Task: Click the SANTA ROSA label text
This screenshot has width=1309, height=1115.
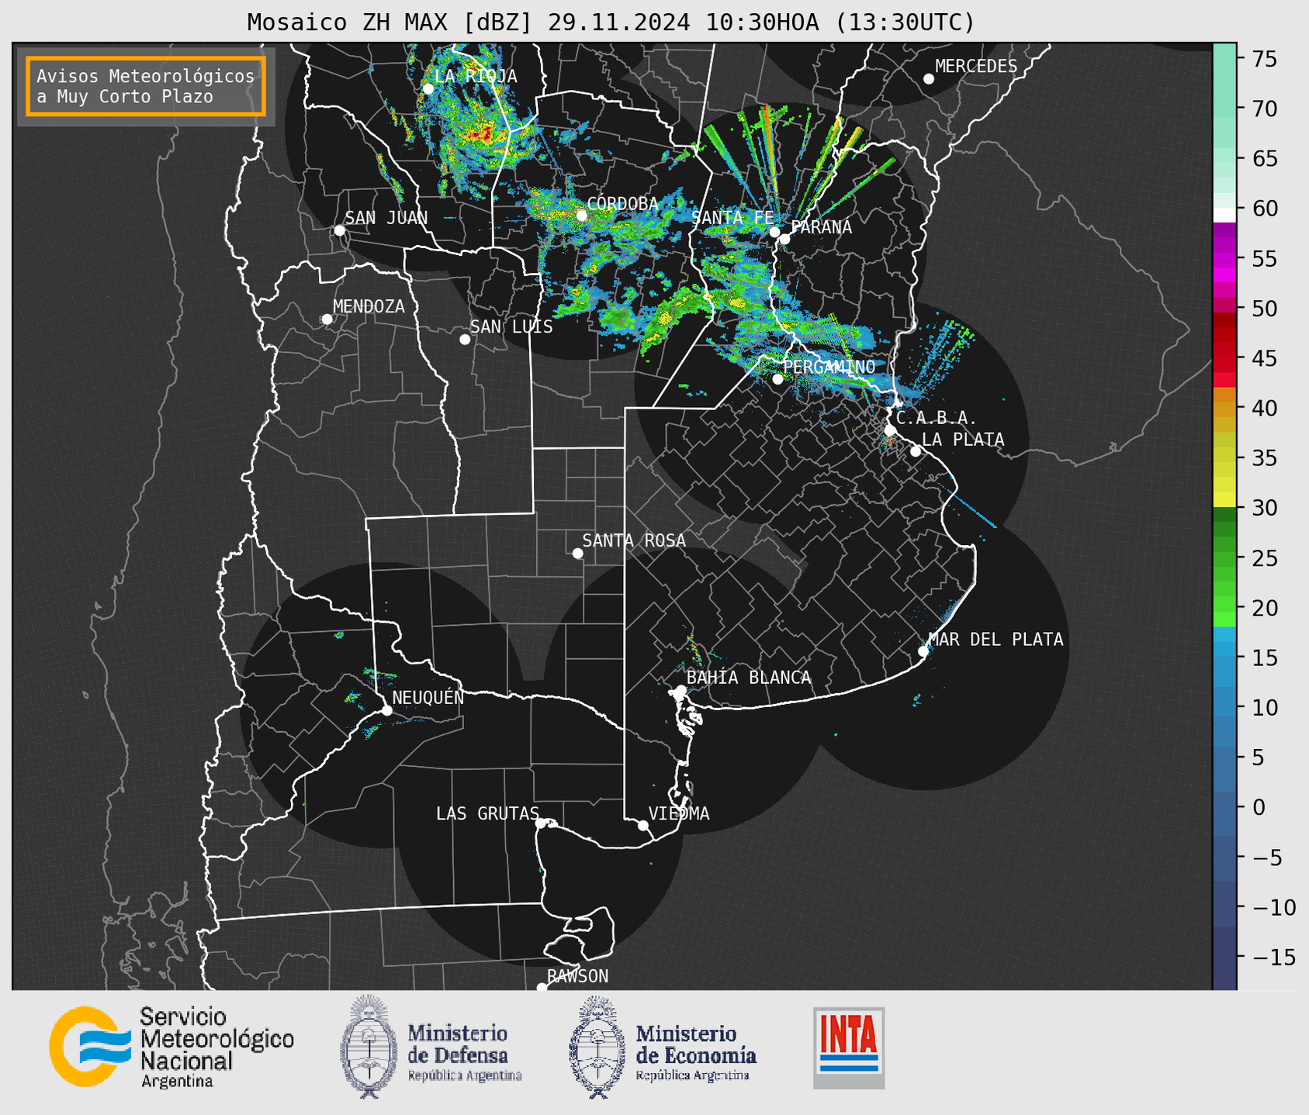Action: tap(634, 540)
